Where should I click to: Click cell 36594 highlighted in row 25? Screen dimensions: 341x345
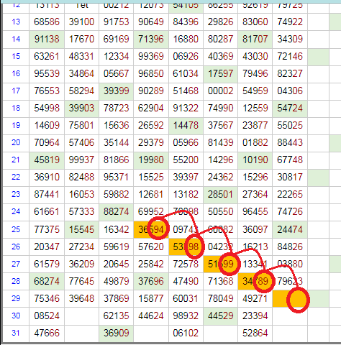(x=151, y=229)
